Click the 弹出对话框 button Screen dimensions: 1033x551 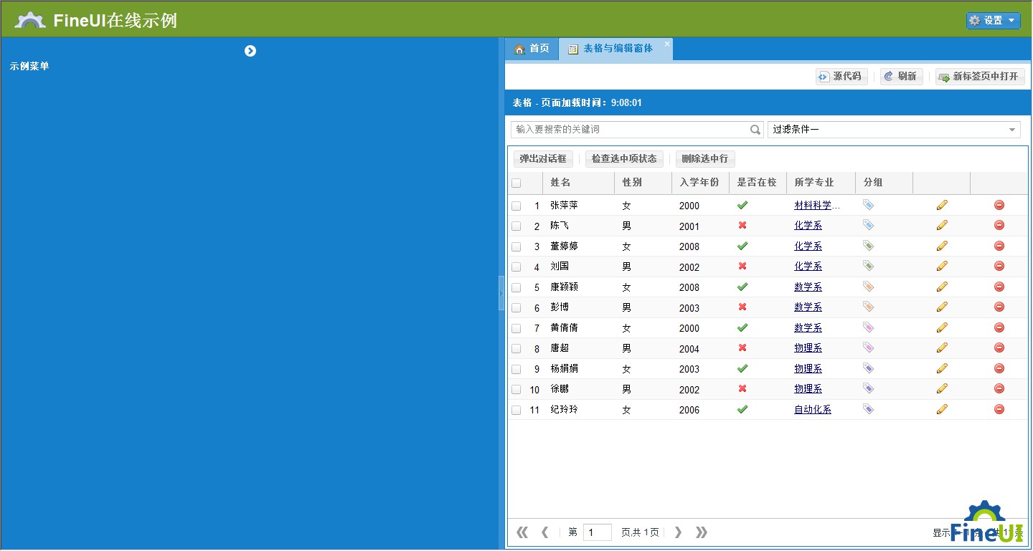(543, 158)
